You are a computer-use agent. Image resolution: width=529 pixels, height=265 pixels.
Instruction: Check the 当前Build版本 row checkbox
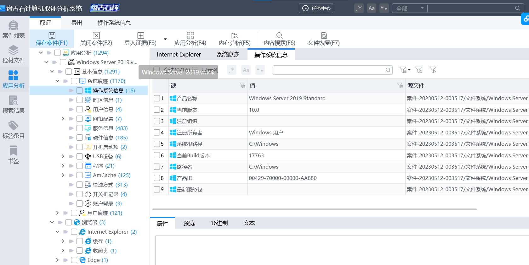pyautogui.click(x=156, y=155)
